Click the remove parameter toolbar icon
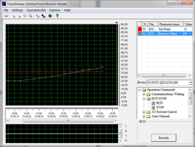195x147 pixels. pos(19,16)
